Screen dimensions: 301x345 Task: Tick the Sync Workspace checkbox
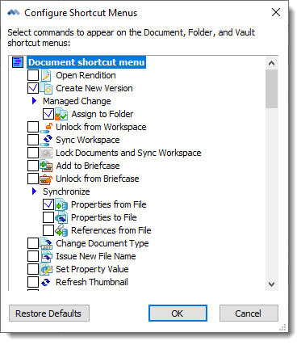point(33,140)
